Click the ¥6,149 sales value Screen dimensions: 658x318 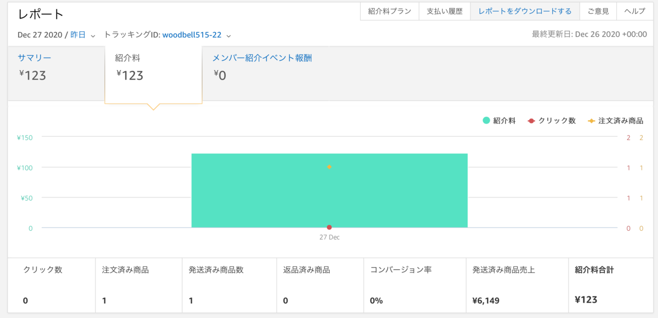pyautogui.click(x=486, y=300)
